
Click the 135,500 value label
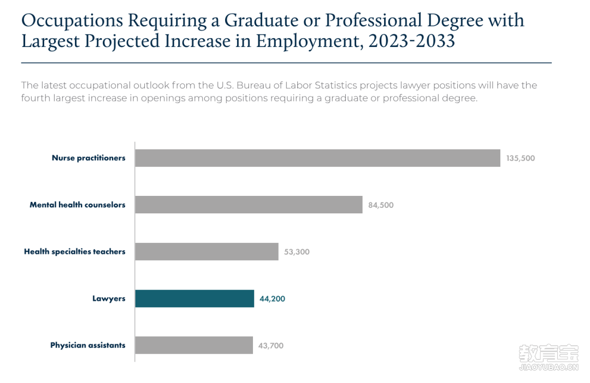[521, 158]
